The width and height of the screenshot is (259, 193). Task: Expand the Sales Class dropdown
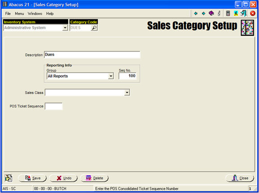point(127,93)
